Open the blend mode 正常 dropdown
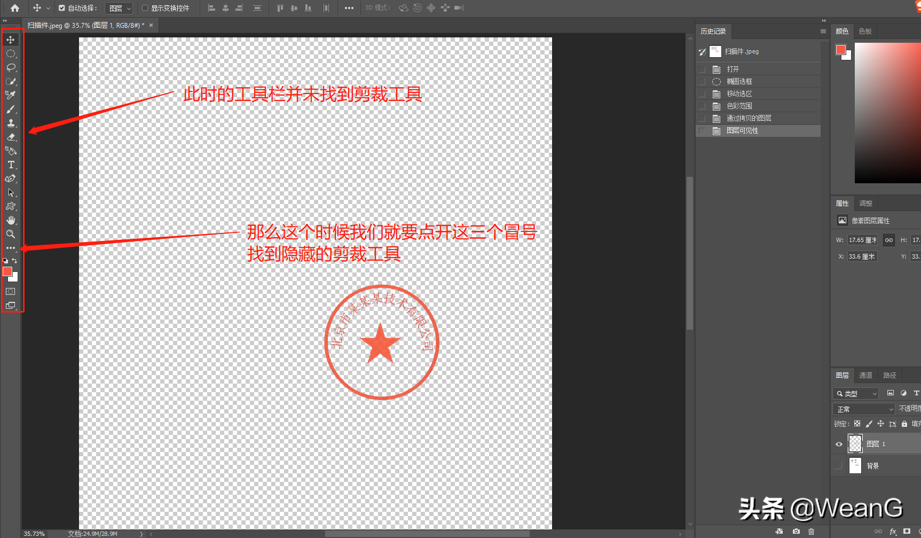The width and height of the screenshot is (921, 538). pos(863,409)
